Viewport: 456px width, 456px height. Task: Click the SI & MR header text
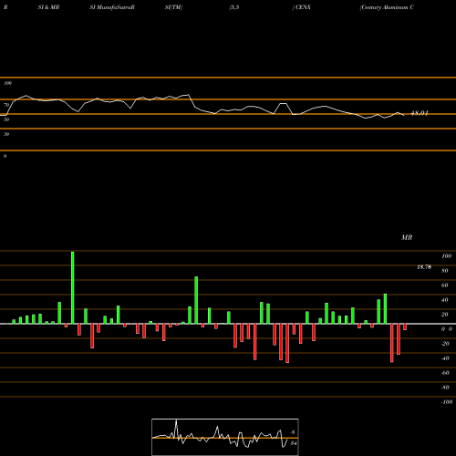coord(48,7)
